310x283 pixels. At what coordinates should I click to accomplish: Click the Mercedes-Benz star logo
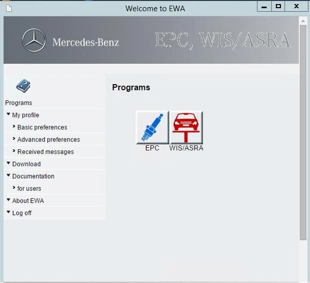34,41
